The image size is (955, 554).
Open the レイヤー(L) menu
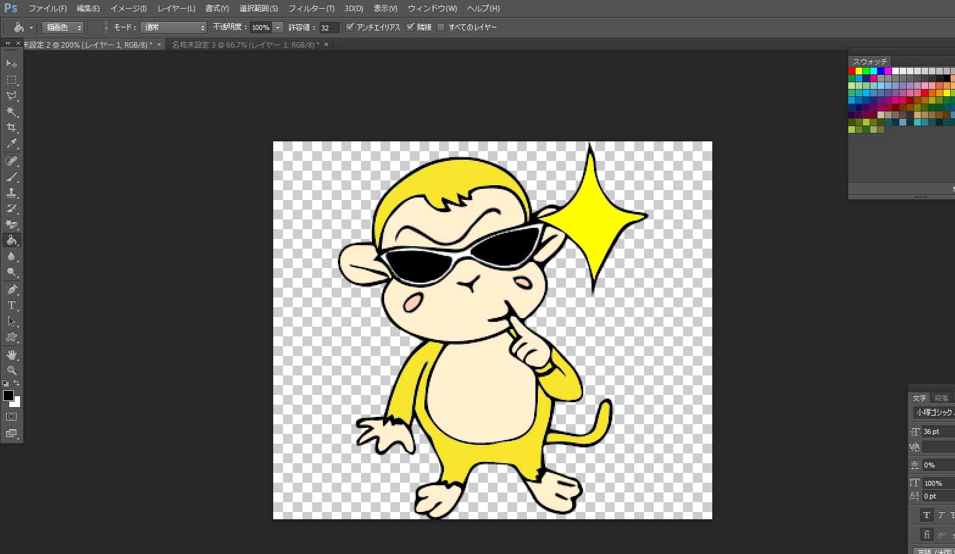pyautogui.click(x=176, y=9)
